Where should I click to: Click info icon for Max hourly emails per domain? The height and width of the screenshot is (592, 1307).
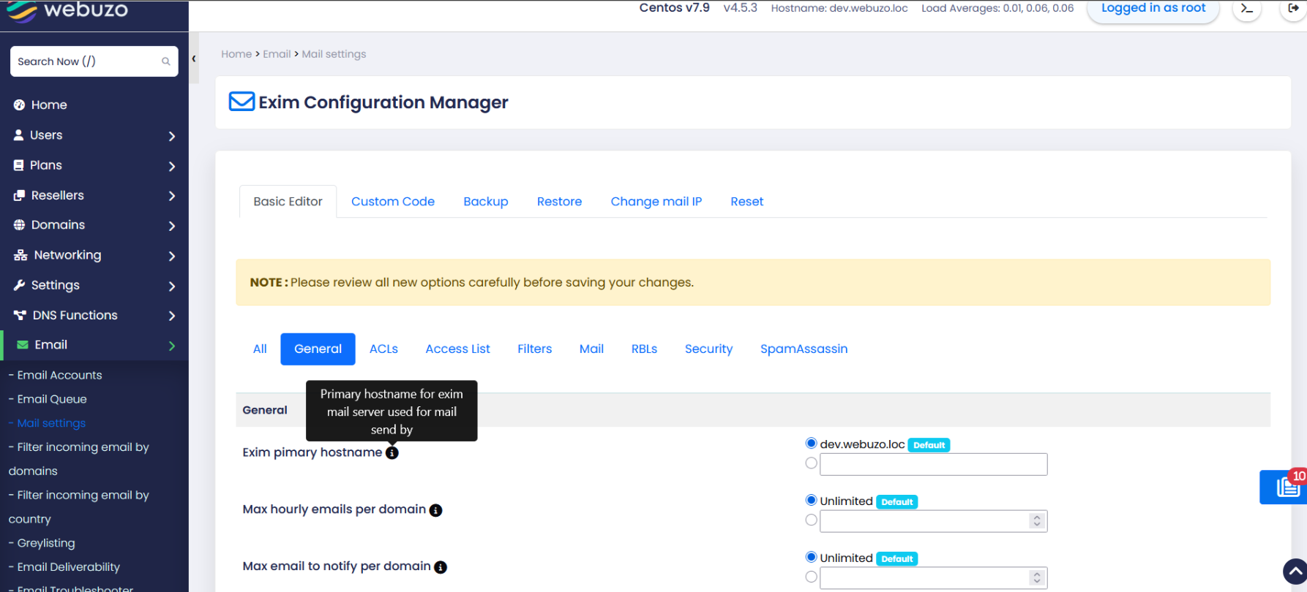(435, 510)
